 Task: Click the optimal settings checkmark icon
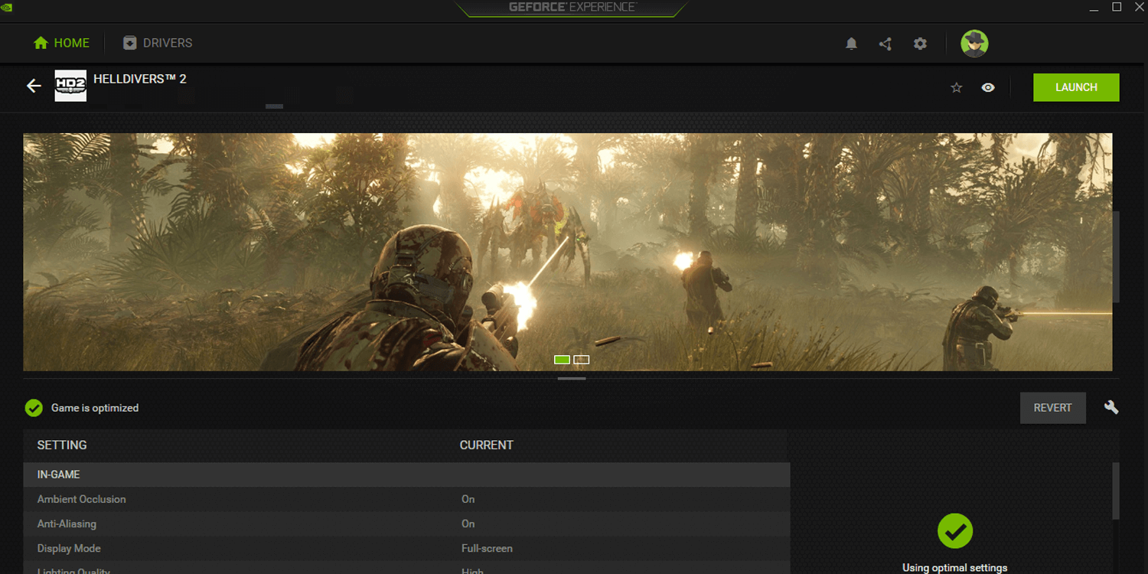(954, 530)
